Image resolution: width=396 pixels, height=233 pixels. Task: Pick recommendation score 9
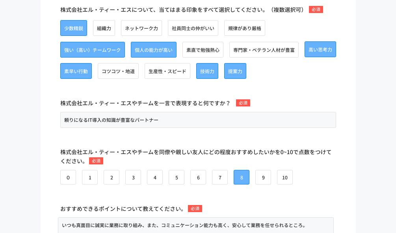(263, 177)
